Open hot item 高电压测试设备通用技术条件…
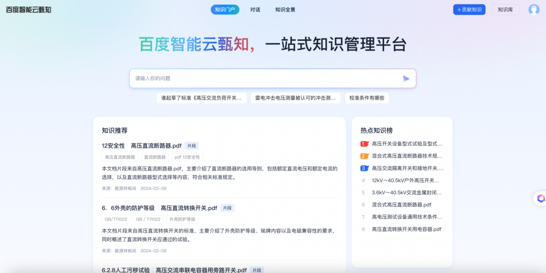 [407, 217]
